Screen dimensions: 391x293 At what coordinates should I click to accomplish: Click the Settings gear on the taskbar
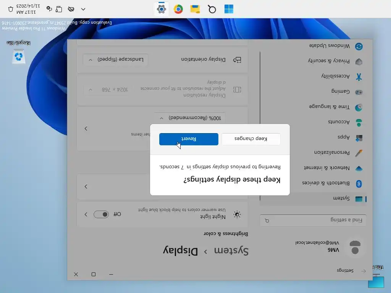tap(162, 9)
